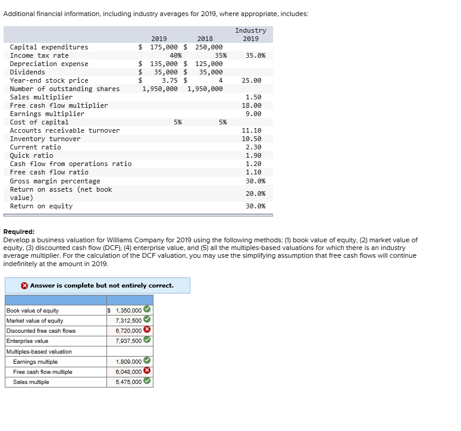This screenshot has height=431, width=461.
Task: Click 'Answer is complete but not entirely correct' text
Action: (x=102, y=286)
